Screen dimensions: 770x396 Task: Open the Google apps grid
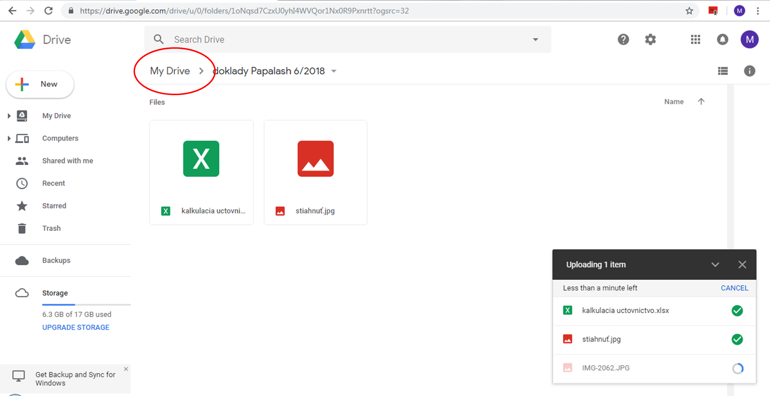[x=695, y=39]
